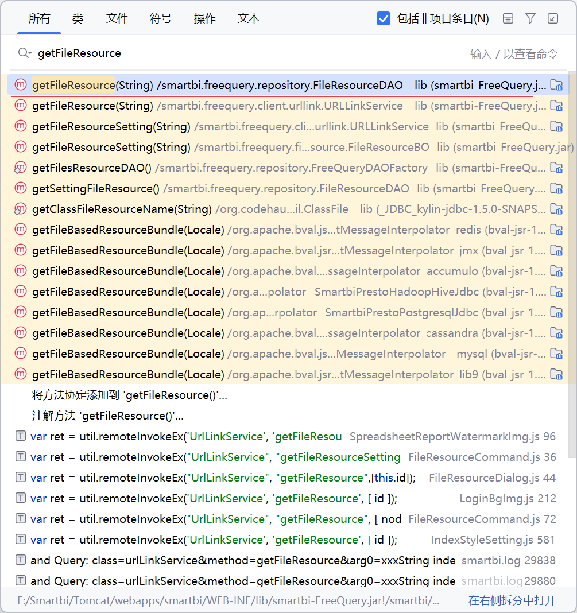Screen dimensions: 577x613
Task: Switch to the 文本 tab
Action: point(249,18)
